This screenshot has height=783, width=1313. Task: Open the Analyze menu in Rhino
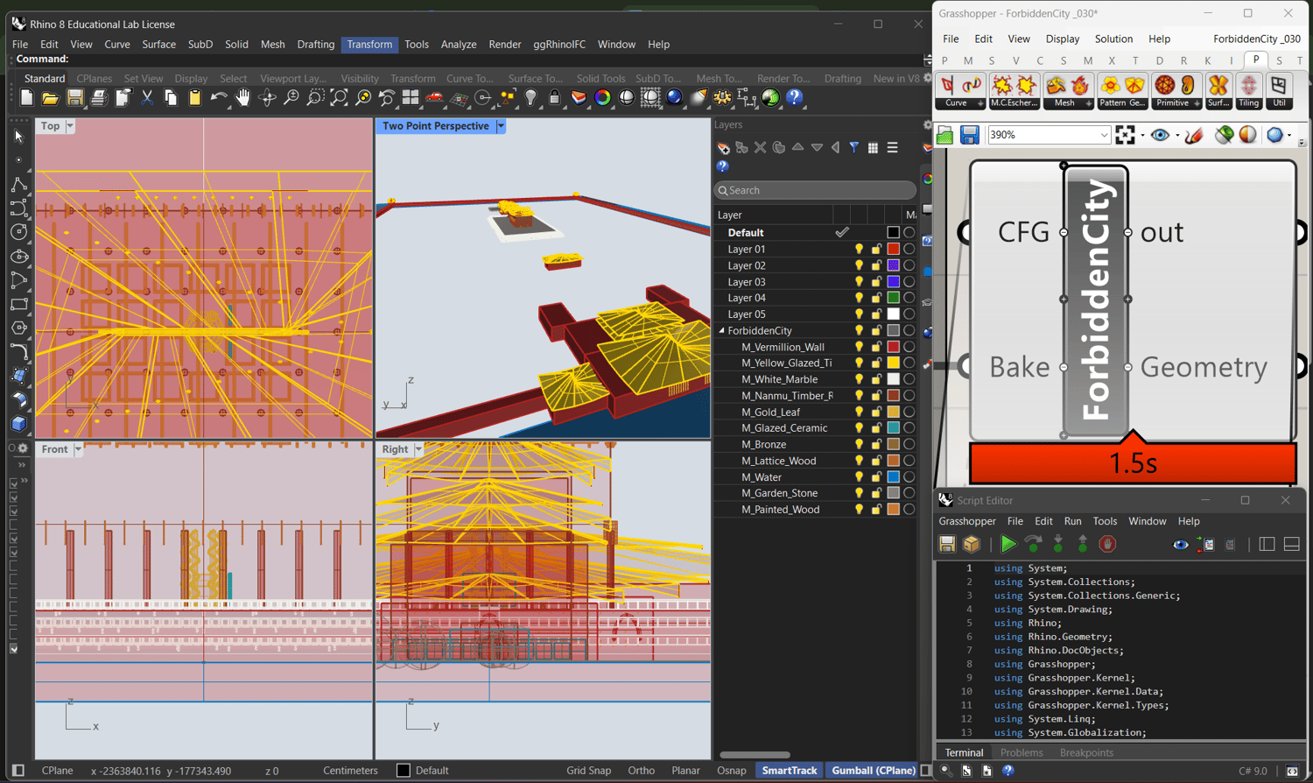pyautogui.click(x=458, y=45)
